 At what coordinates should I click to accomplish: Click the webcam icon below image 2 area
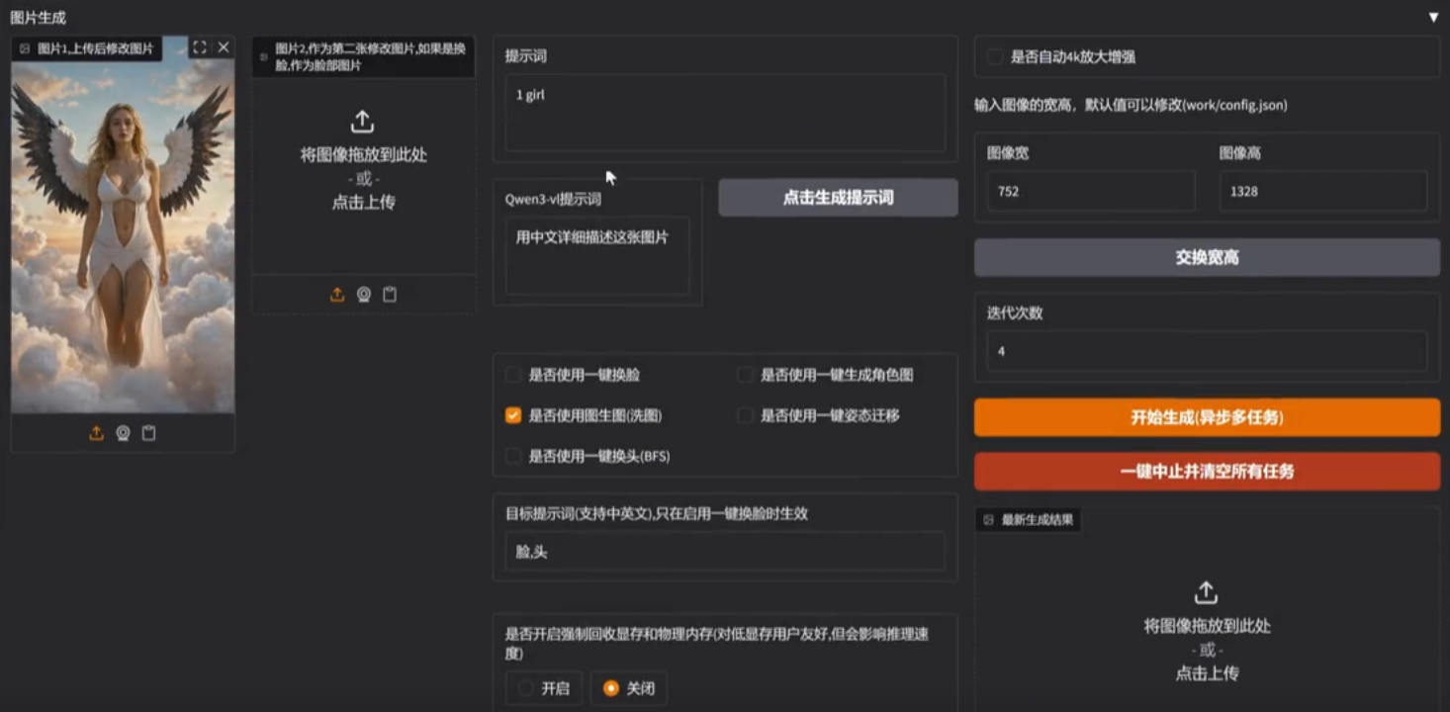364,295
